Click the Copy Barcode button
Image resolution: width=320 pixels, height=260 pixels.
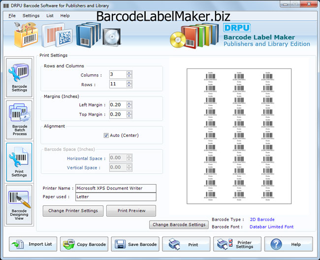(84, 244)
